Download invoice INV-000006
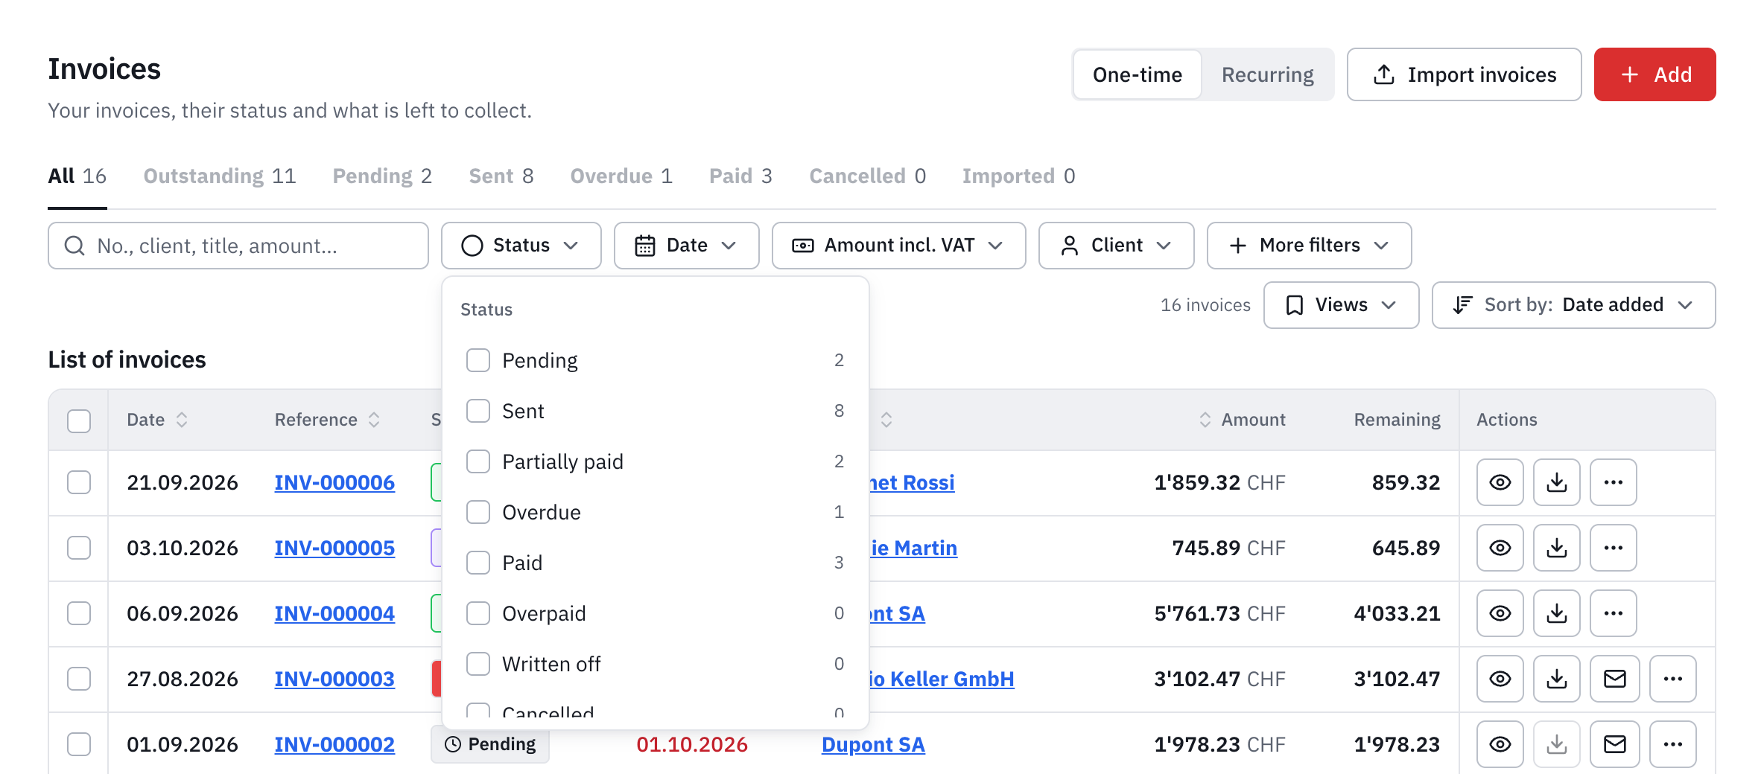1764x774 pixels. (1556, 482)
